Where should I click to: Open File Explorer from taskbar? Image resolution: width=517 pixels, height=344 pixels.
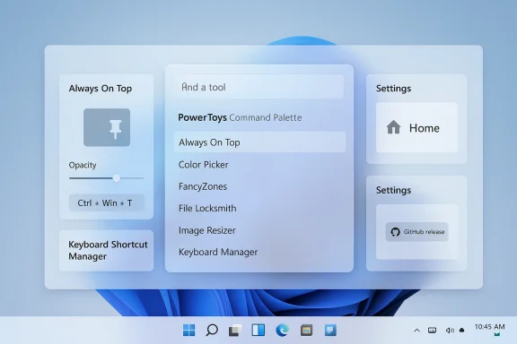306,330
